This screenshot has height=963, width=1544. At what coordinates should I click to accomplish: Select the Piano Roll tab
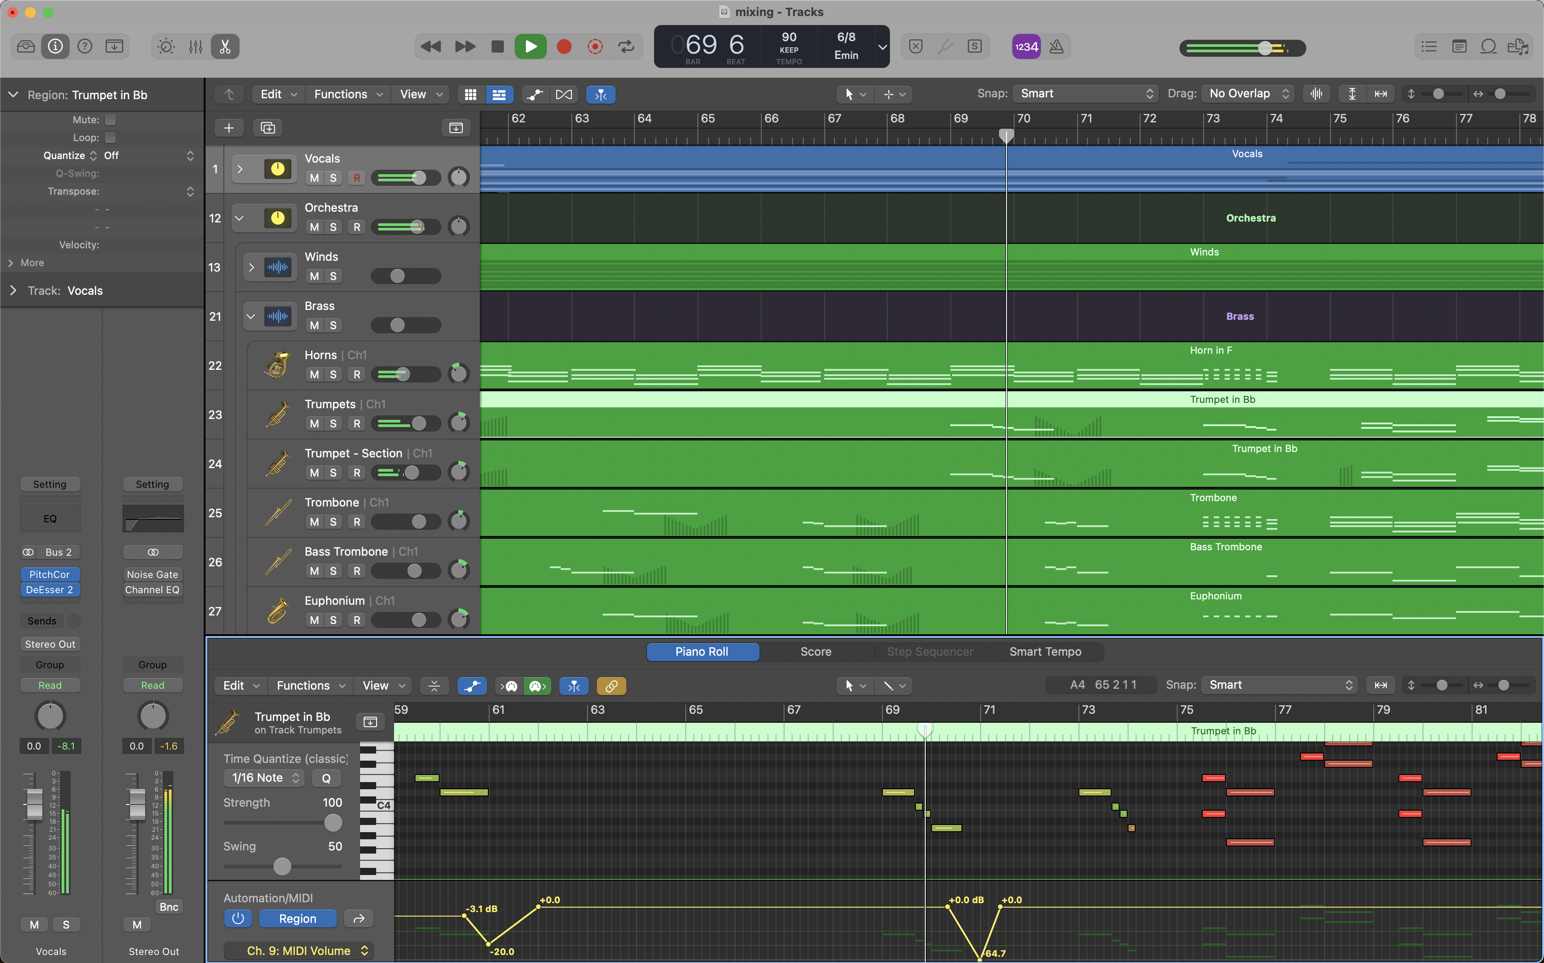pos(702,652)
